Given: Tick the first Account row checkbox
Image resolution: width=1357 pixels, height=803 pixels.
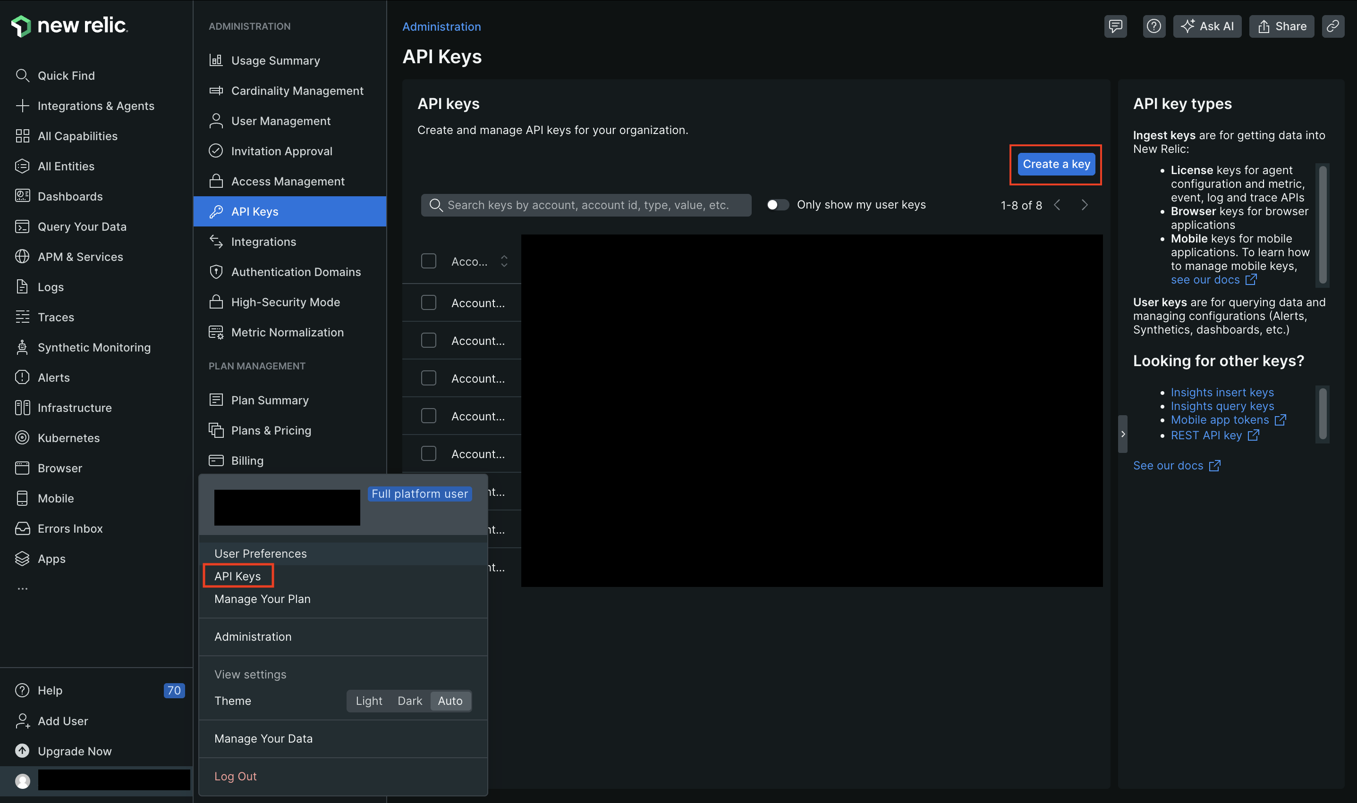Looking at the screenshot, I should click(428, 302).
